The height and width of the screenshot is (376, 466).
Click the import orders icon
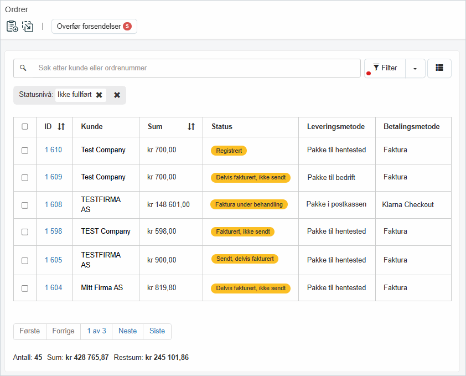coord(28,26)
